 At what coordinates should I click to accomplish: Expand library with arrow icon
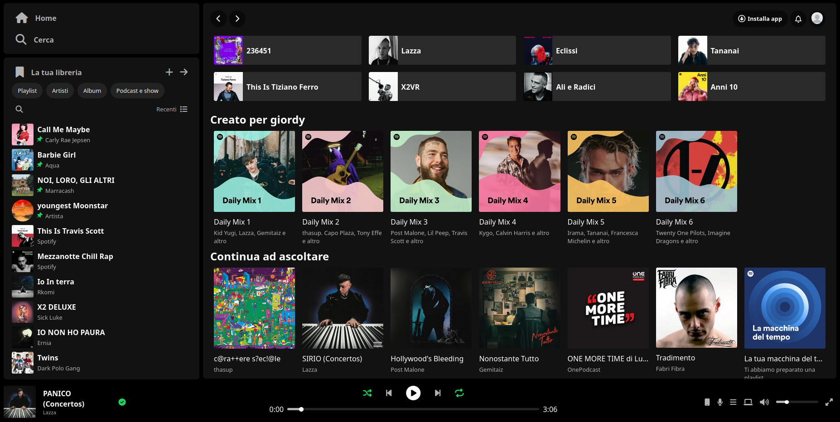[183, 72]
